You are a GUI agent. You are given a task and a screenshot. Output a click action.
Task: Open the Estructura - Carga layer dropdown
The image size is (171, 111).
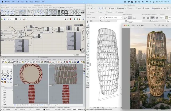[114, 18]
